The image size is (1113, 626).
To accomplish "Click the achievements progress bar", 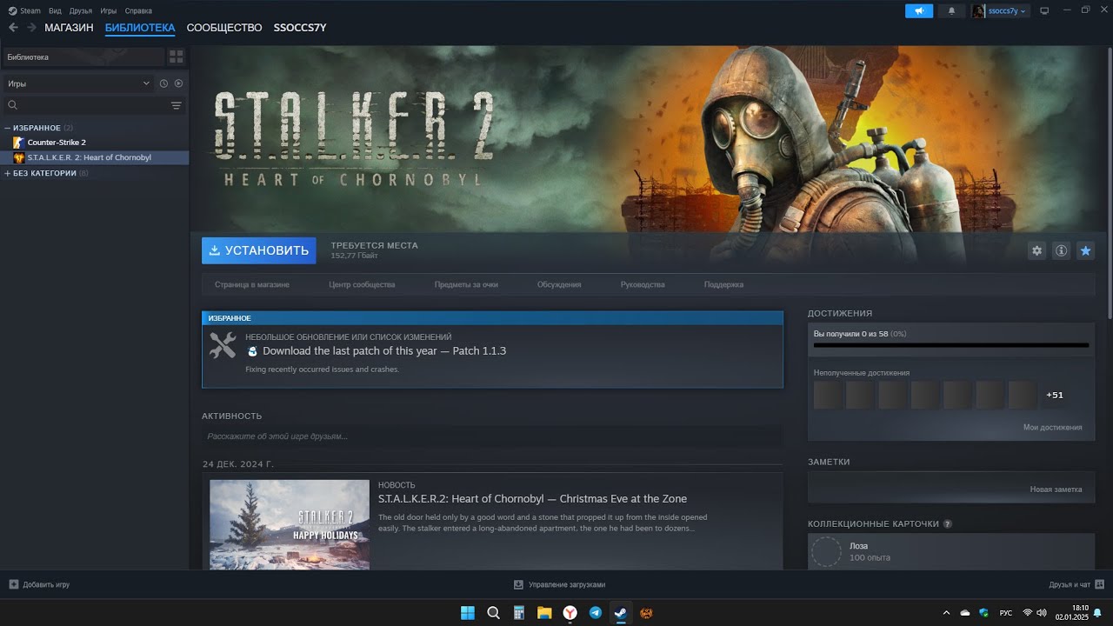I will pos(950,345).
